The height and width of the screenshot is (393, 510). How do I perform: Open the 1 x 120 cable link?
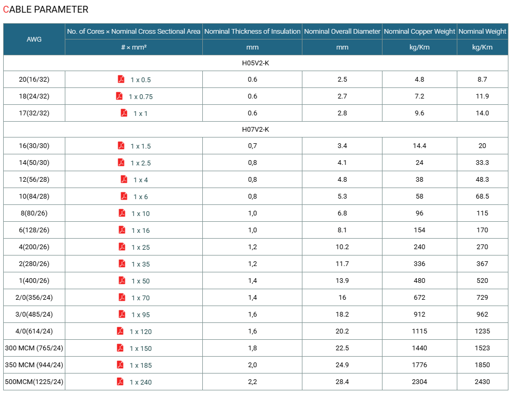click(141, 331)
